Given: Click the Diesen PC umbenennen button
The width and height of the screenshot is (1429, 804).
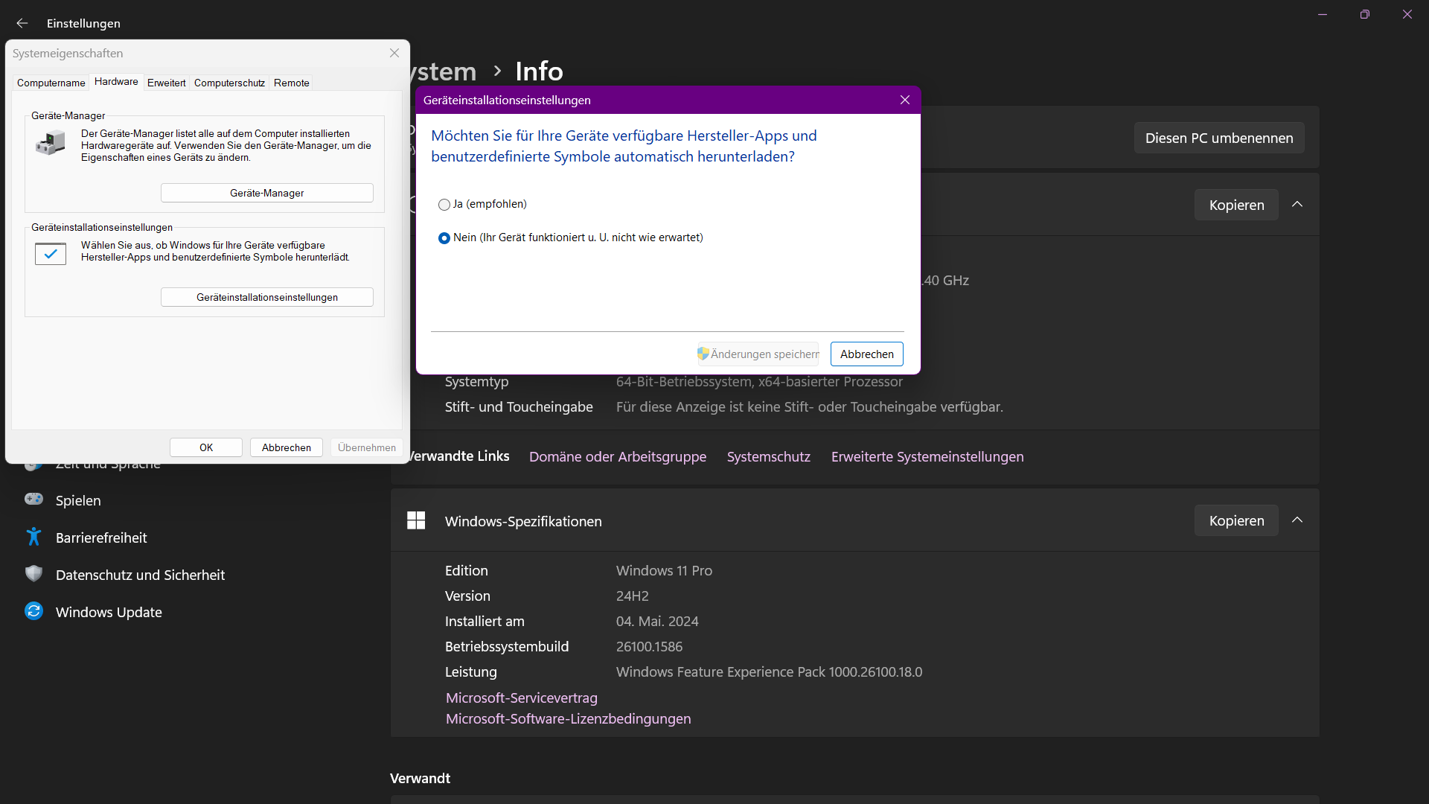Looking at the screenshot, I should pyautogui.click(x=1218, y=138).
